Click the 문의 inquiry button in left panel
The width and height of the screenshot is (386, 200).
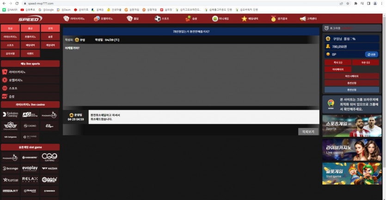click(x=50, y=28)
